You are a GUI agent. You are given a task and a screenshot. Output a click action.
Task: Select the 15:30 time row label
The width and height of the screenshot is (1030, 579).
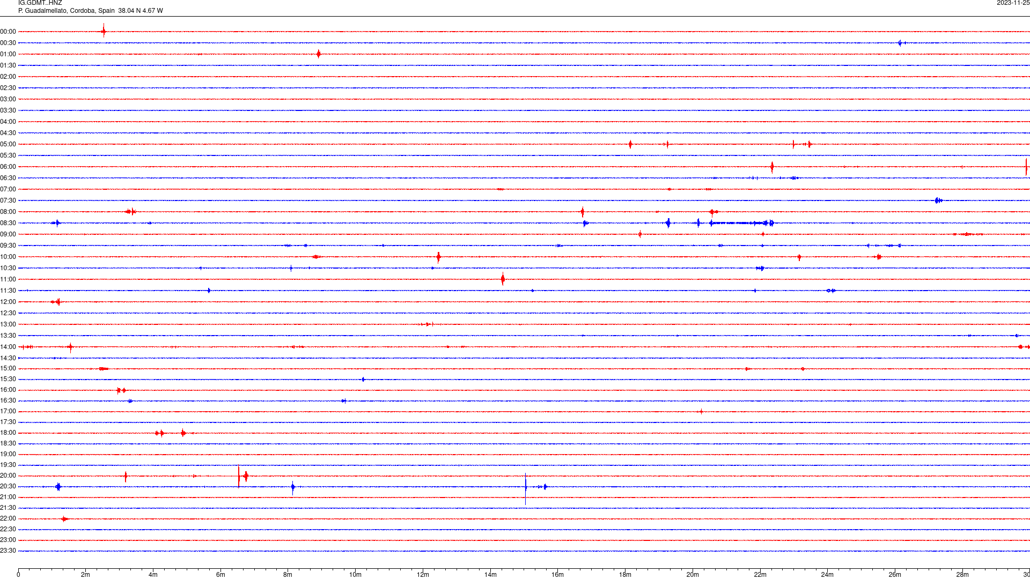8,379
